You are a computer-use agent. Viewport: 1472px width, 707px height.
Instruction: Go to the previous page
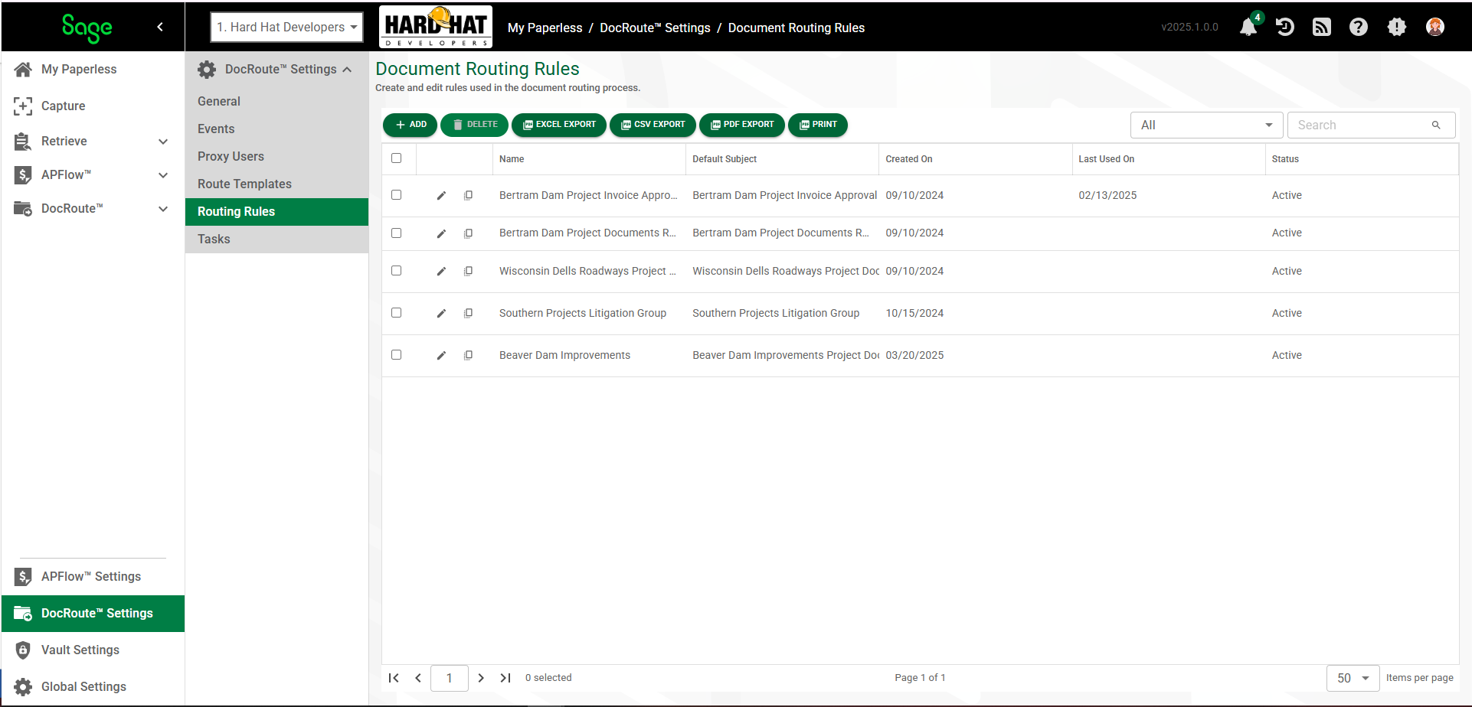coord(418,678)
